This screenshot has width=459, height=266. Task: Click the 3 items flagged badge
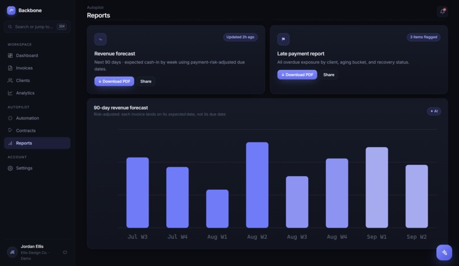[x=424, y=37]
